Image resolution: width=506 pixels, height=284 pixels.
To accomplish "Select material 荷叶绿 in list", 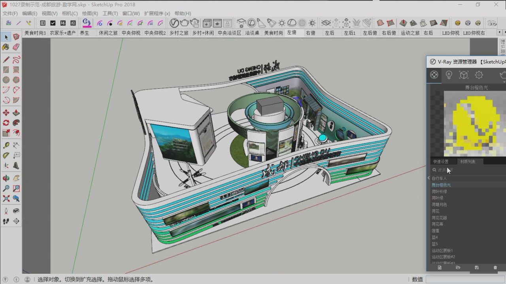I will [x=437, y=198].
